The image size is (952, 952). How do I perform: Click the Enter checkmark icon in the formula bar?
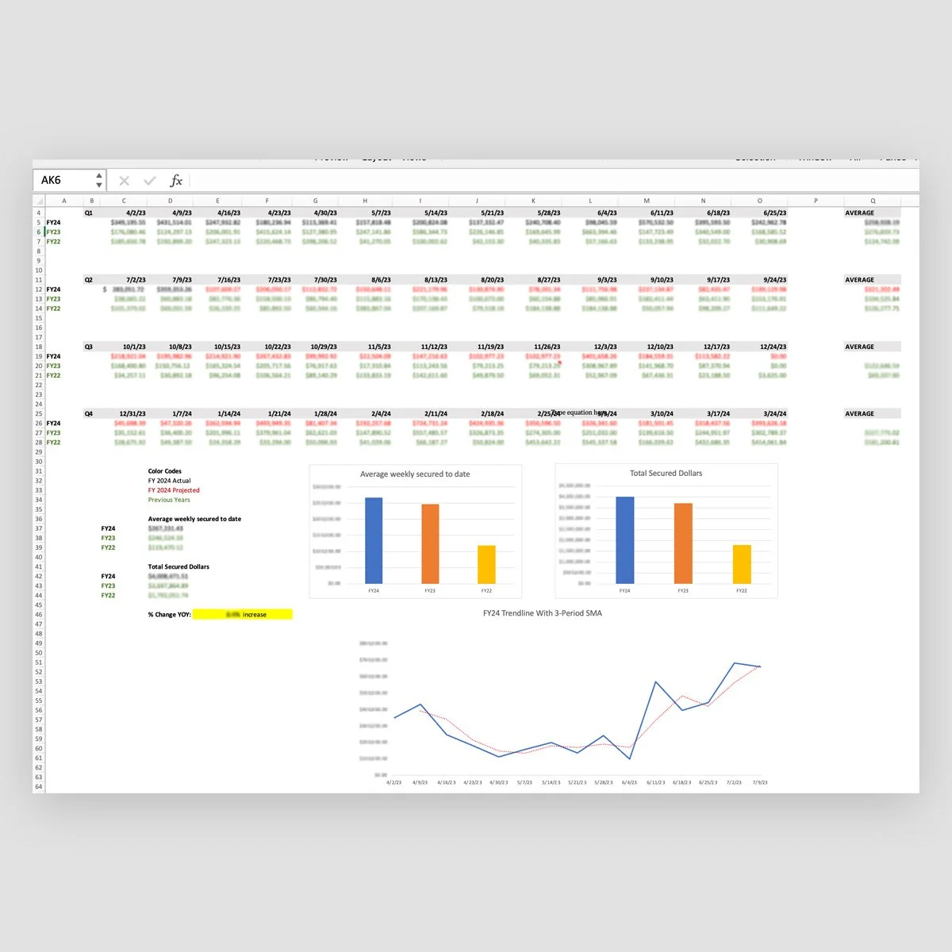click(x=150, y=180)
